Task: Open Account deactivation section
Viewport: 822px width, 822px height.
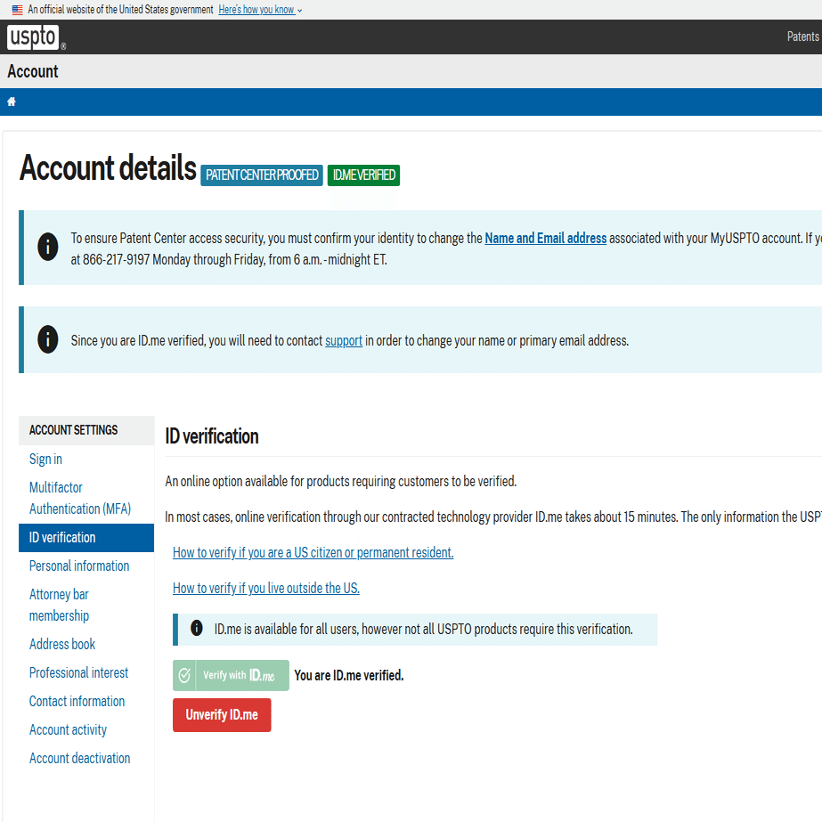Action: 79,759
